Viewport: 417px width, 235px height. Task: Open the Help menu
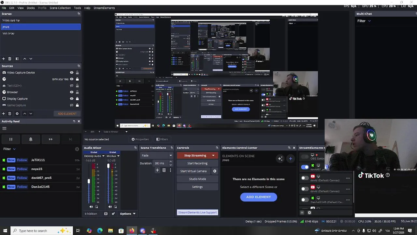coord(87,8)
